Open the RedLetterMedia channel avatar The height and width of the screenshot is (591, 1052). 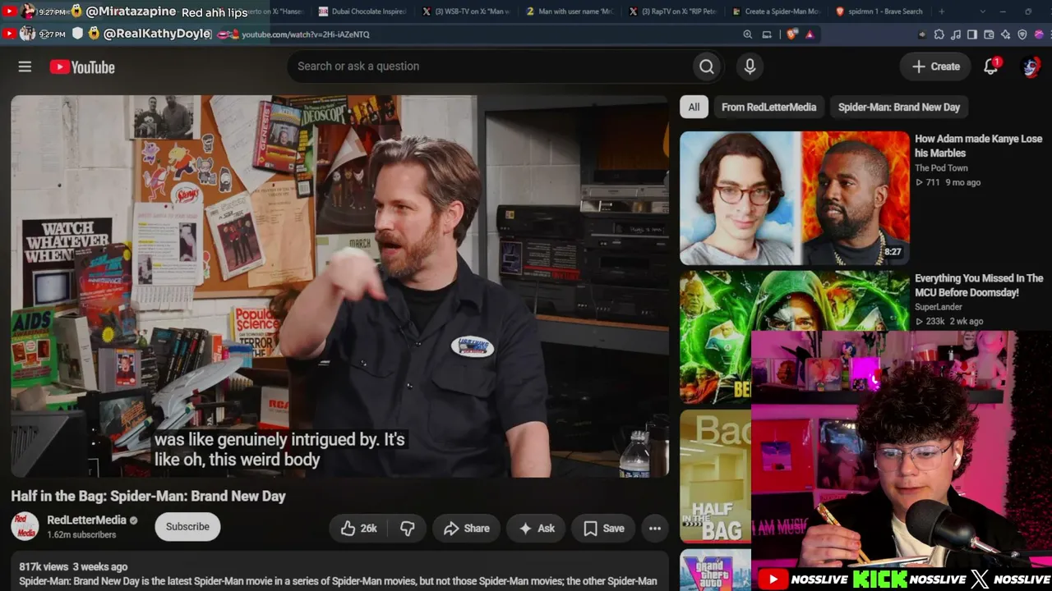(x=25, y=526)
